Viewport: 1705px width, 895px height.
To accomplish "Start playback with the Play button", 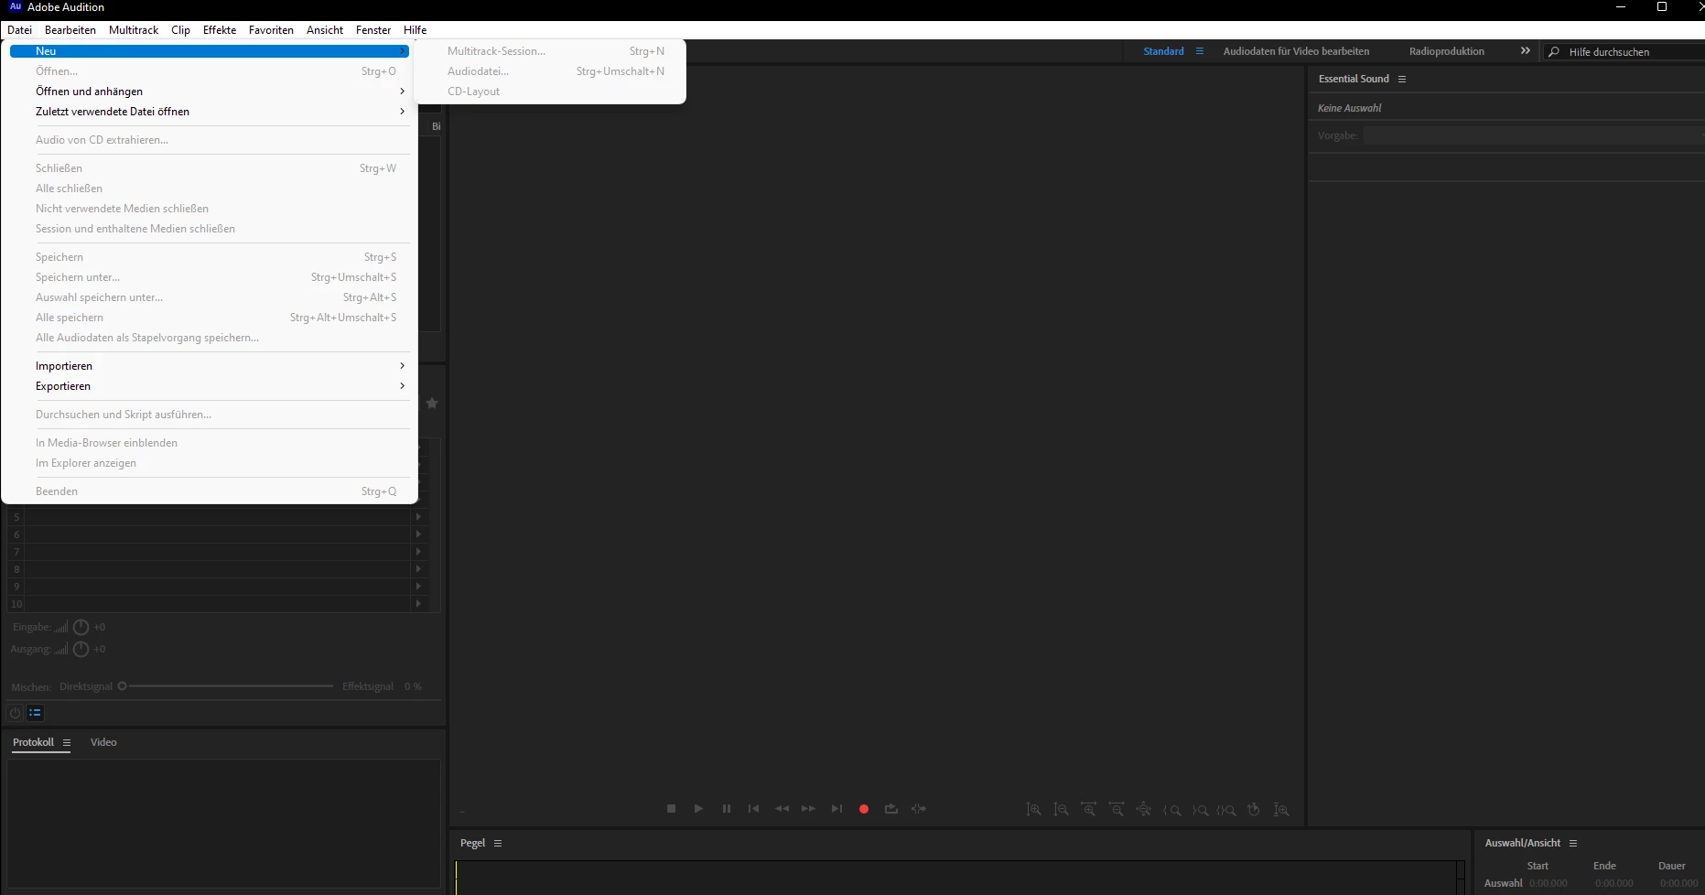I will click(x=698, y=809).
